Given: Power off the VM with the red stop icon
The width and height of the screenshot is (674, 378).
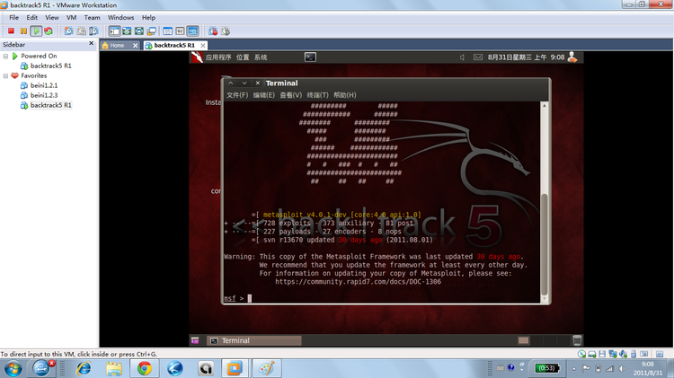Looking at the screenshot, I should pos(11,31).
